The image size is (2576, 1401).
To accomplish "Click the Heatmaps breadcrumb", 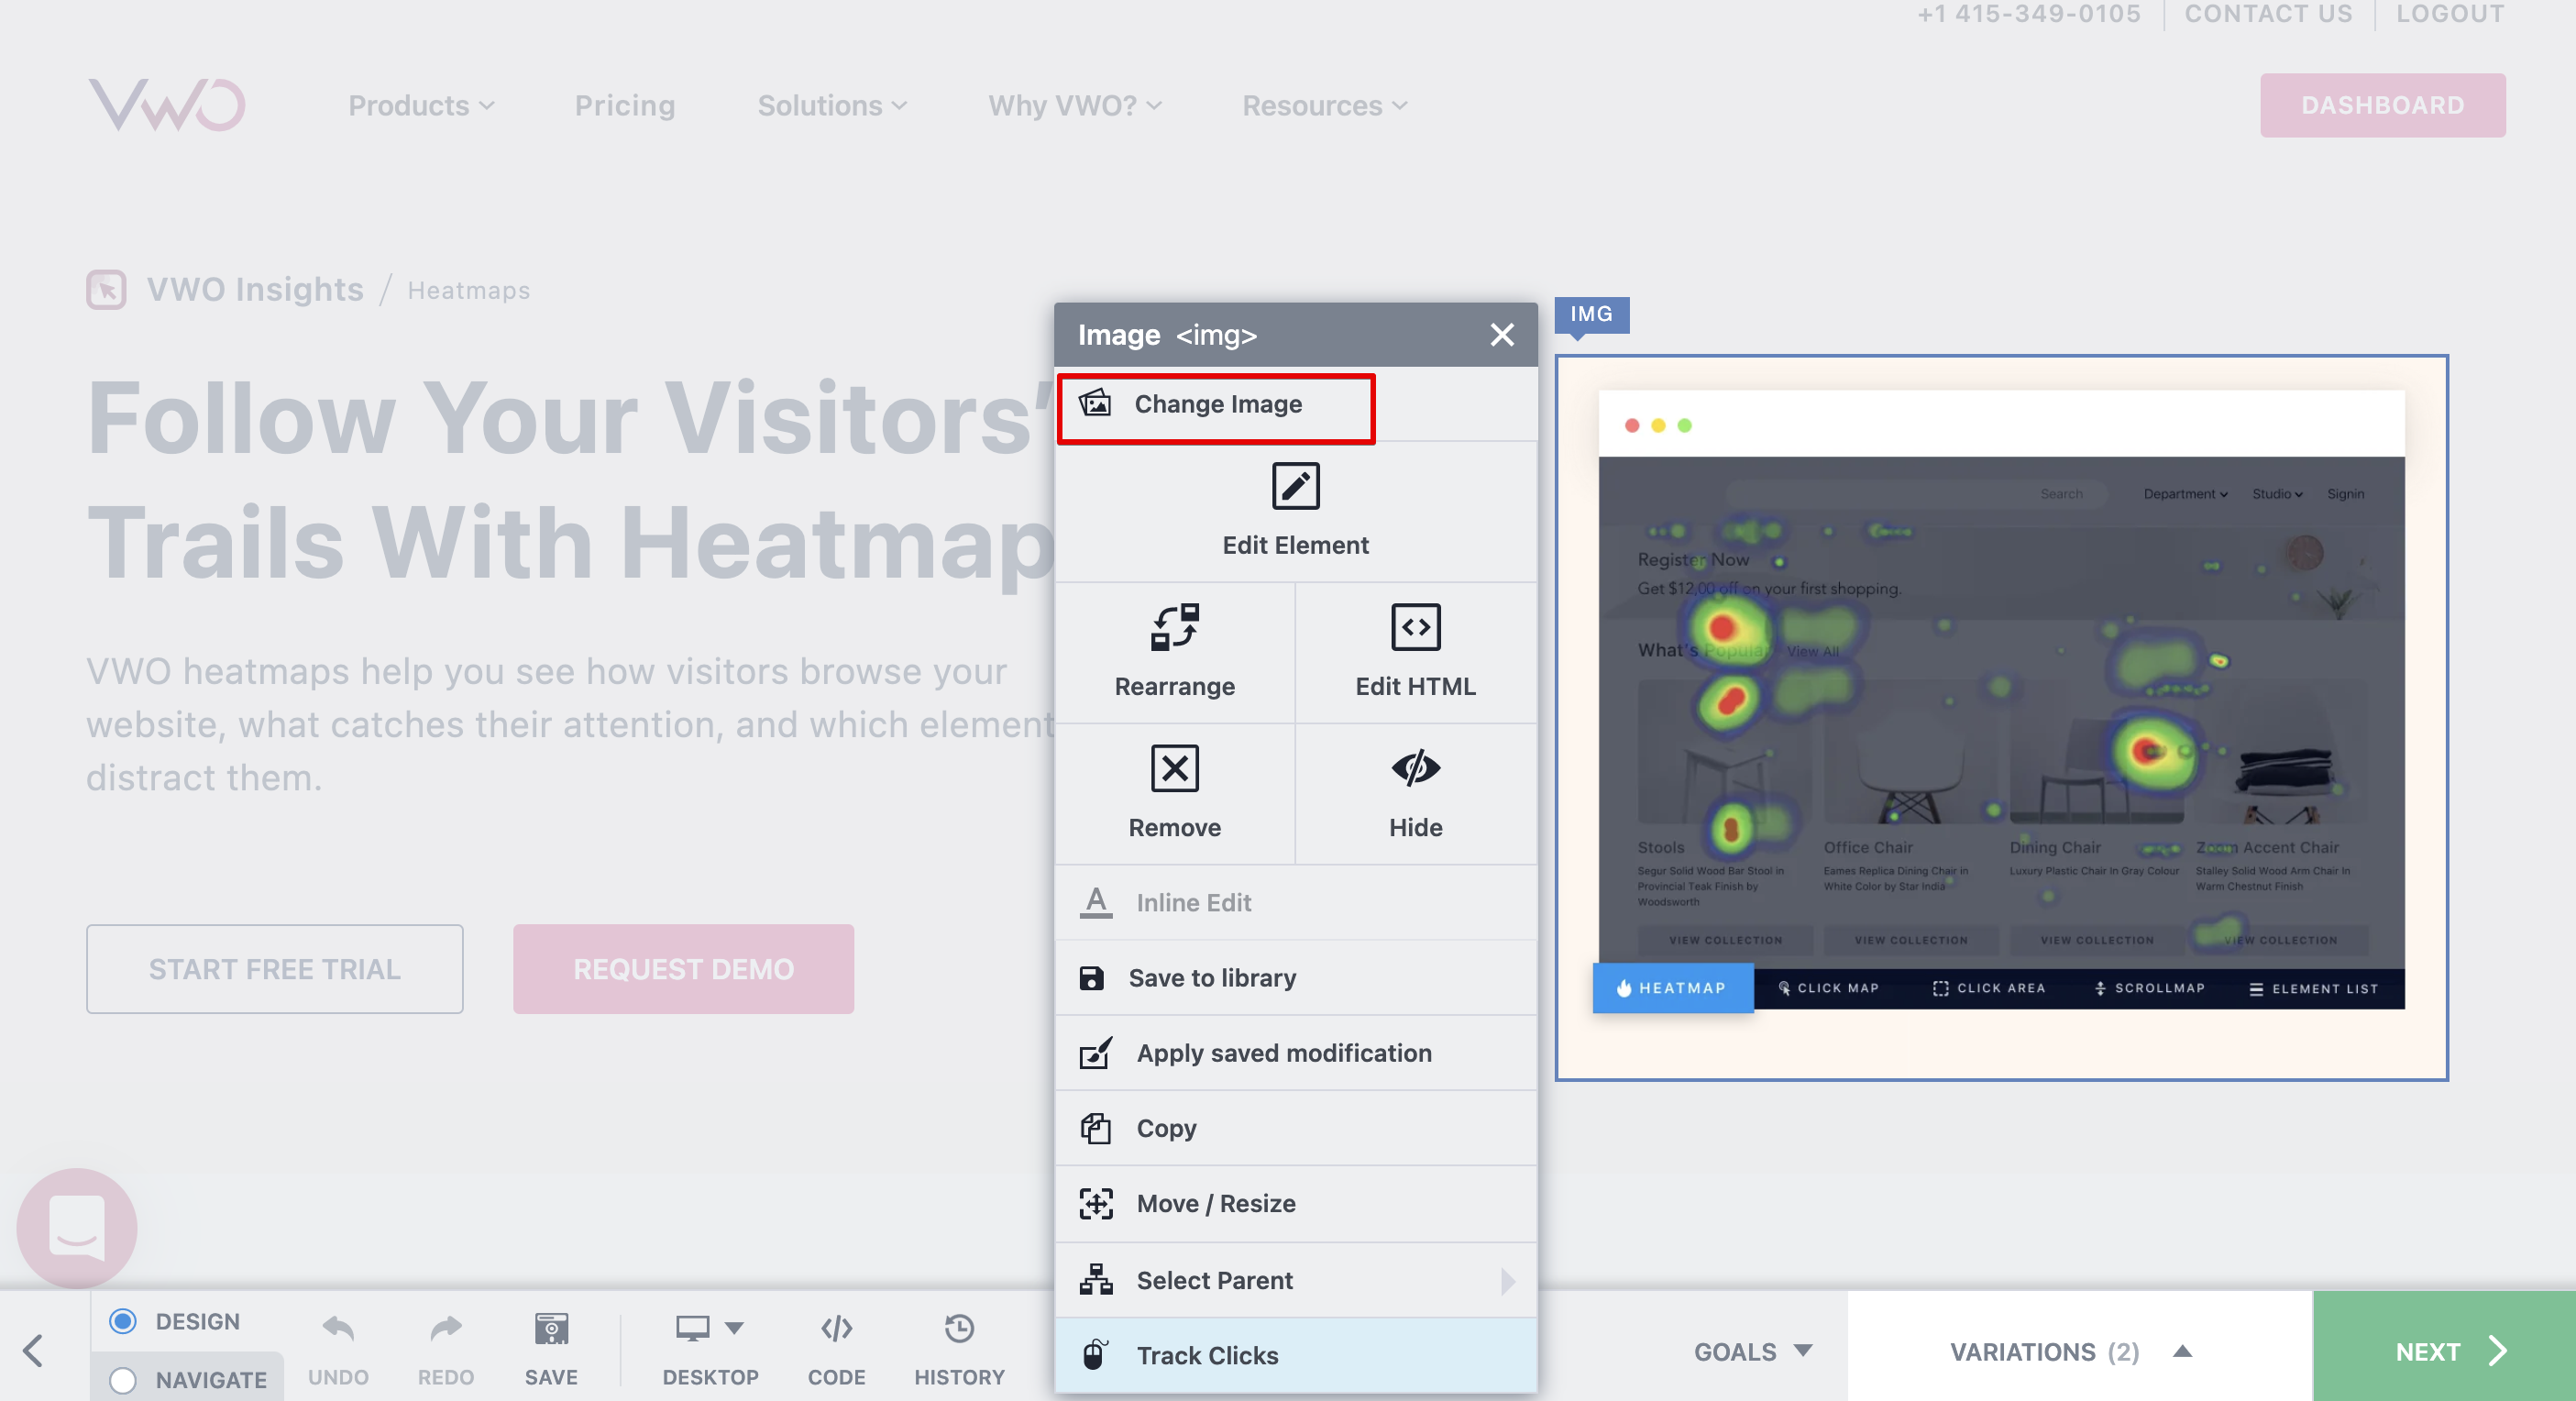I will 468,290.
